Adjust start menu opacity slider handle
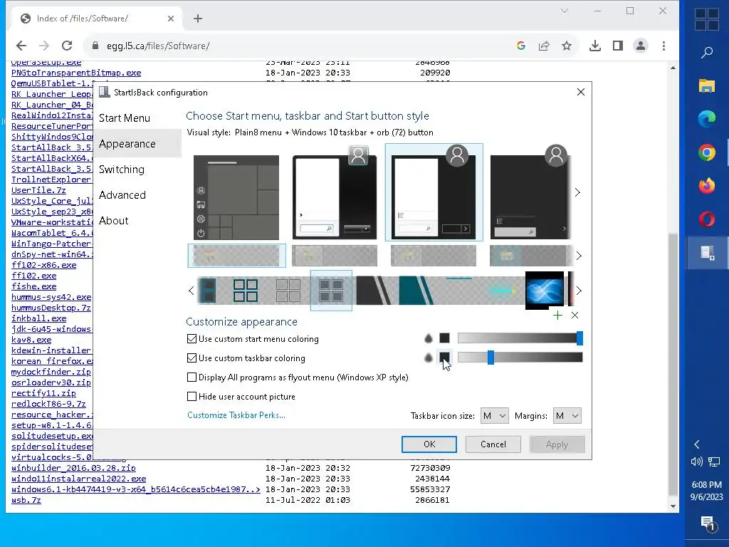Screen dimensions: 729x547 [579, 338]
